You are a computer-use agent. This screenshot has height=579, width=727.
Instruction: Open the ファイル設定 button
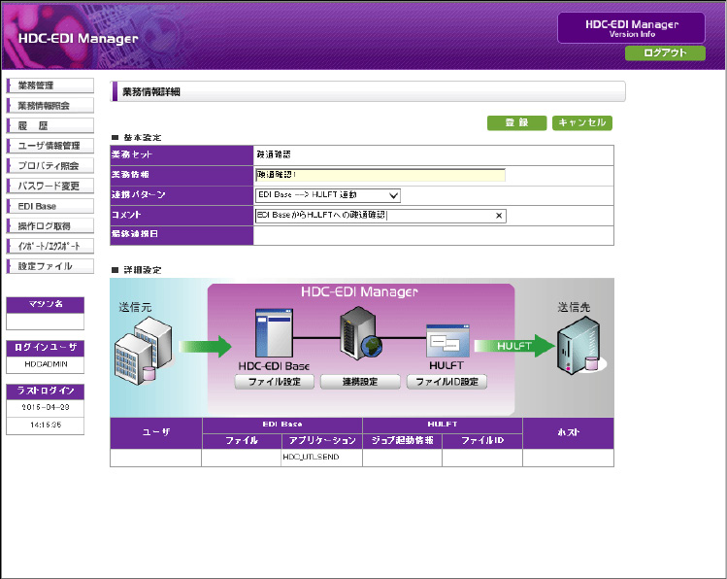coord(274,382)
